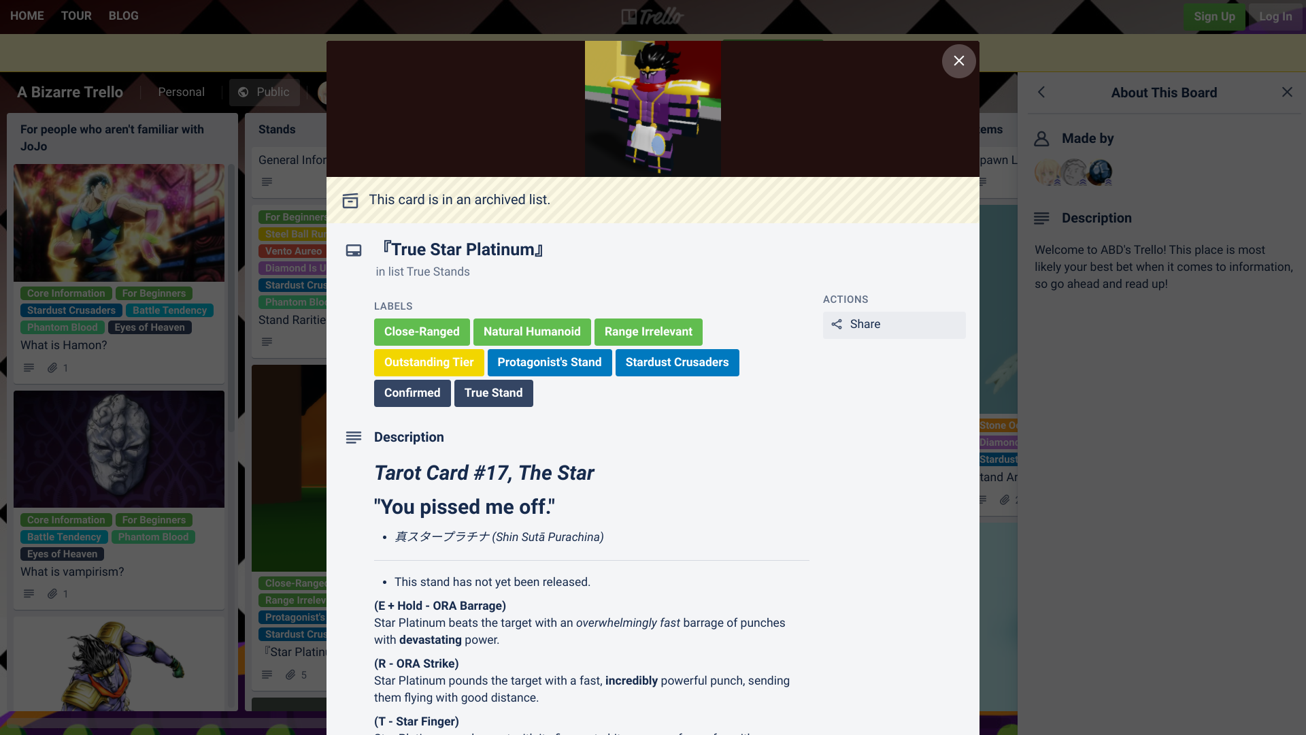Click the Stardust Crusaders label on the card
The image size is (1306, 735).
pos(677,361)
